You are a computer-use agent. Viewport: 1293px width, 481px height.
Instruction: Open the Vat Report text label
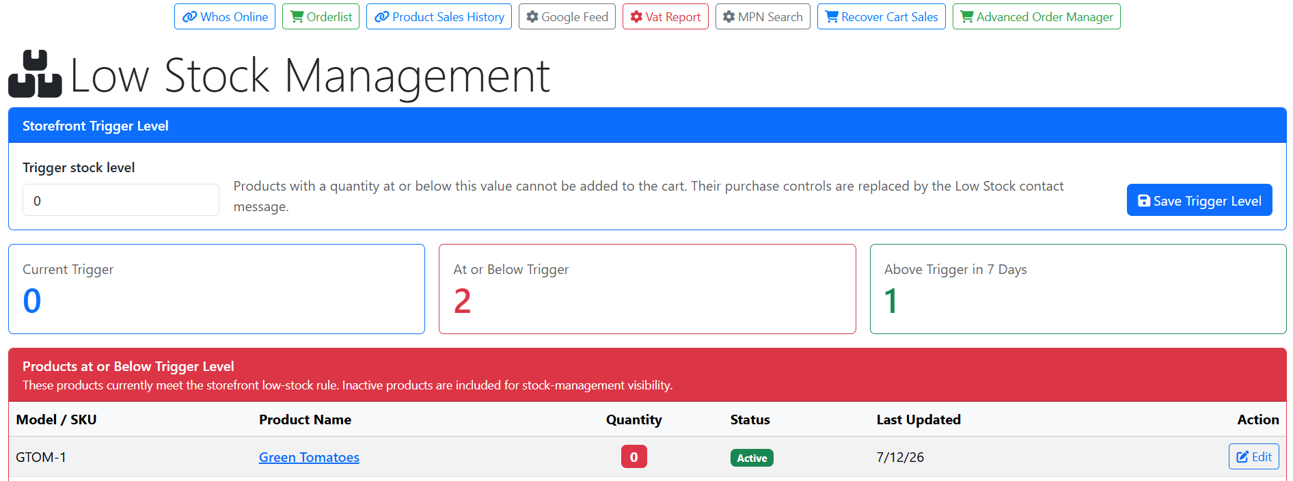[673, 17]
